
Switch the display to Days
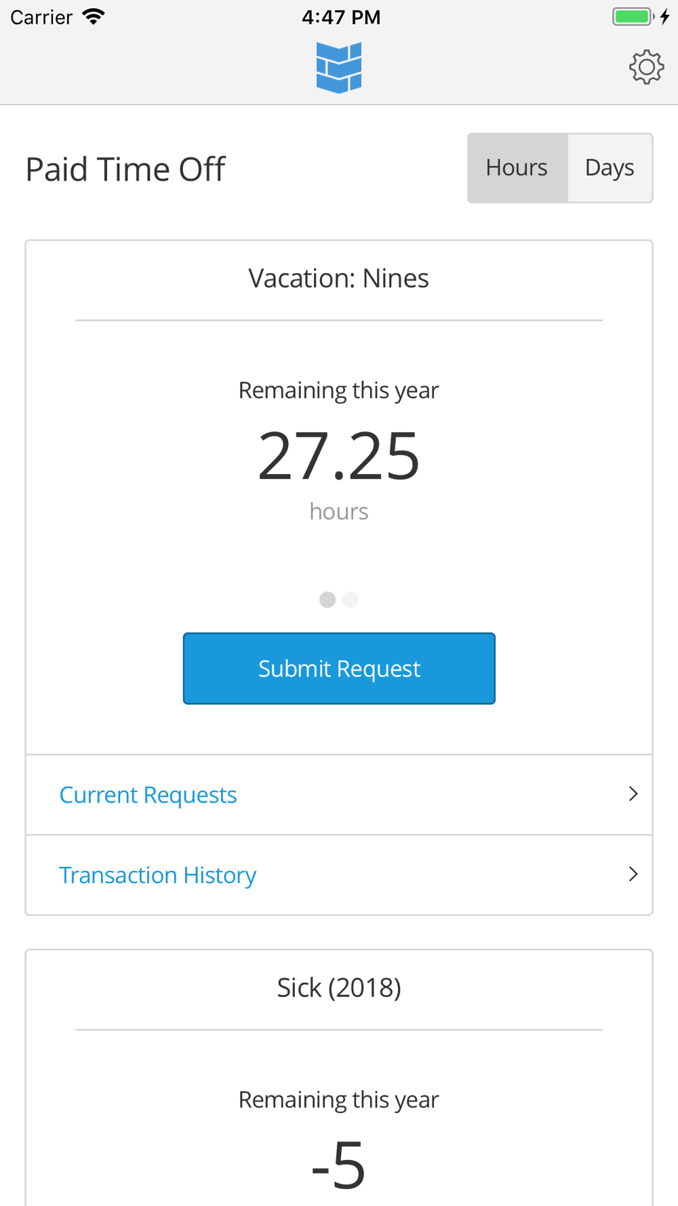610,168
